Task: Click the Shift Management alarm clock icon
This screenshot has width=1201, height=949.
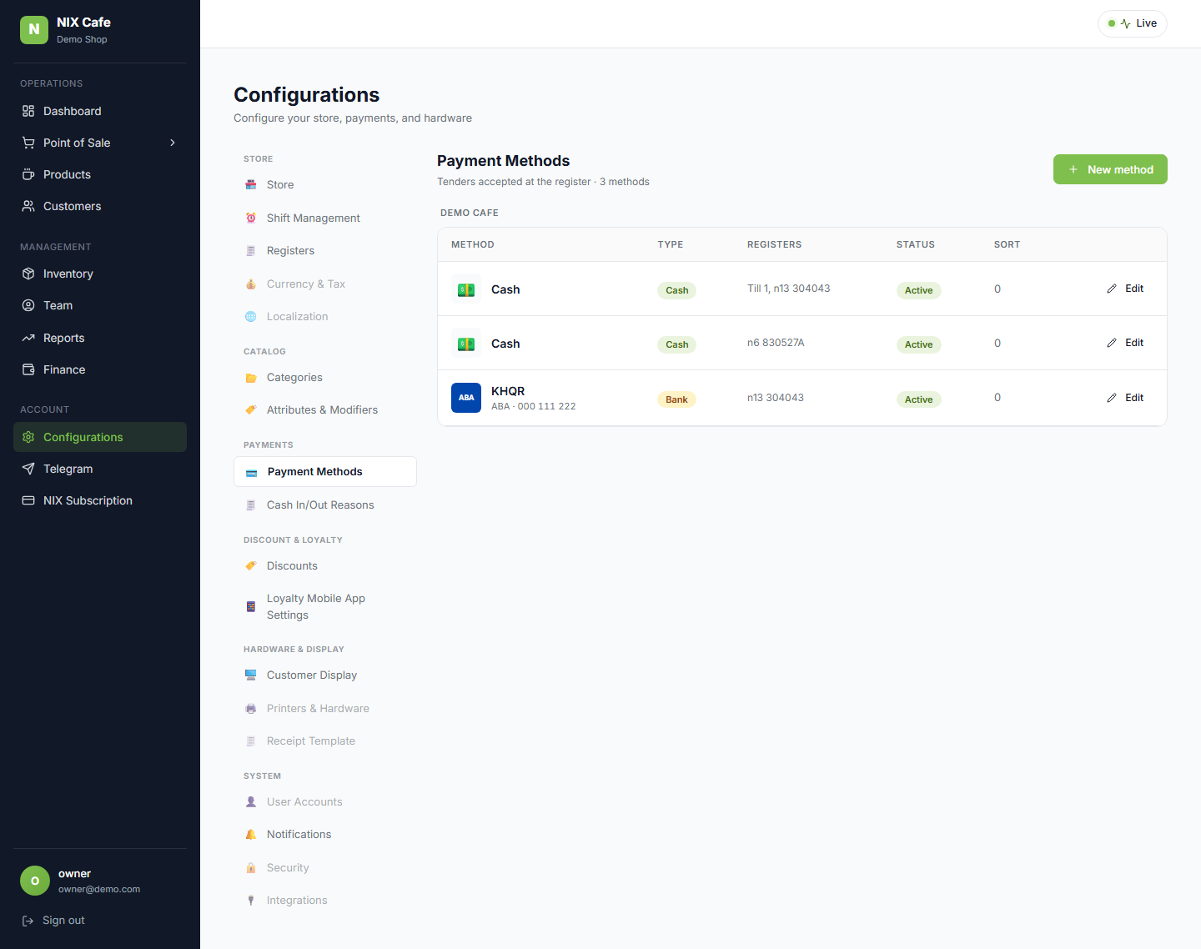Action: pos(251,218)
